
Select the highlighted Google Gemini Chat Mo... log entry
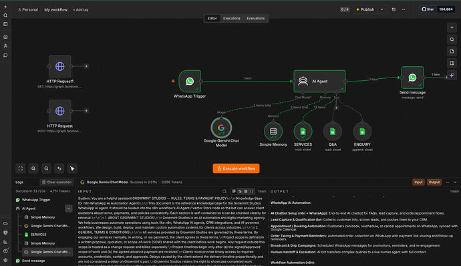(x=47, y=252)
